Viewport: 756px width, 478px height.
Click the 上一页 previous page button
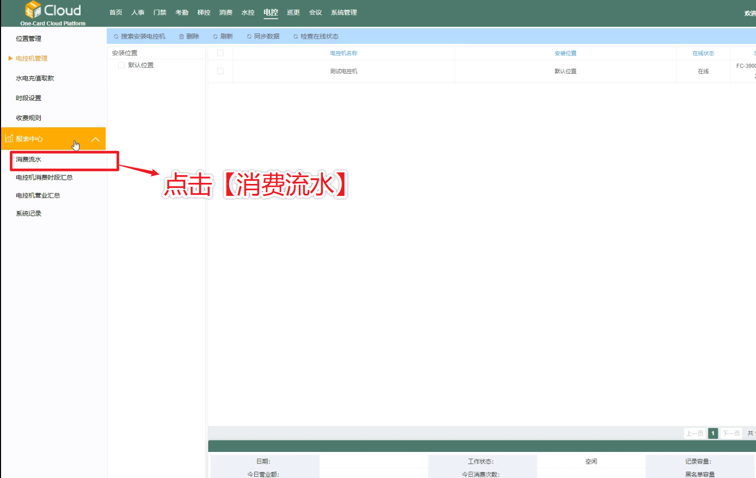[x=695, y=434]
